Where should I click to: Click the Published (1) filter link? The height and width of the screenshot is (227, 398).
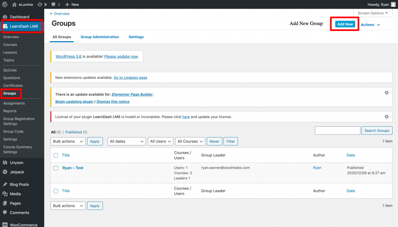[76, 132]
